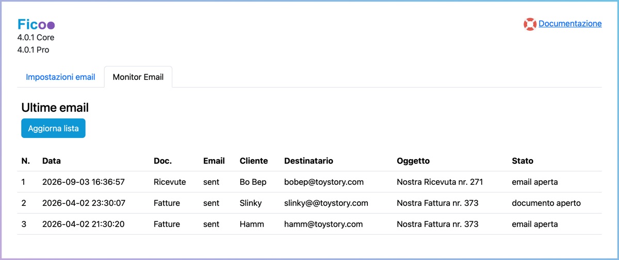Click the Data column header
Screen dimensions: 619x260
click(52, 161)
